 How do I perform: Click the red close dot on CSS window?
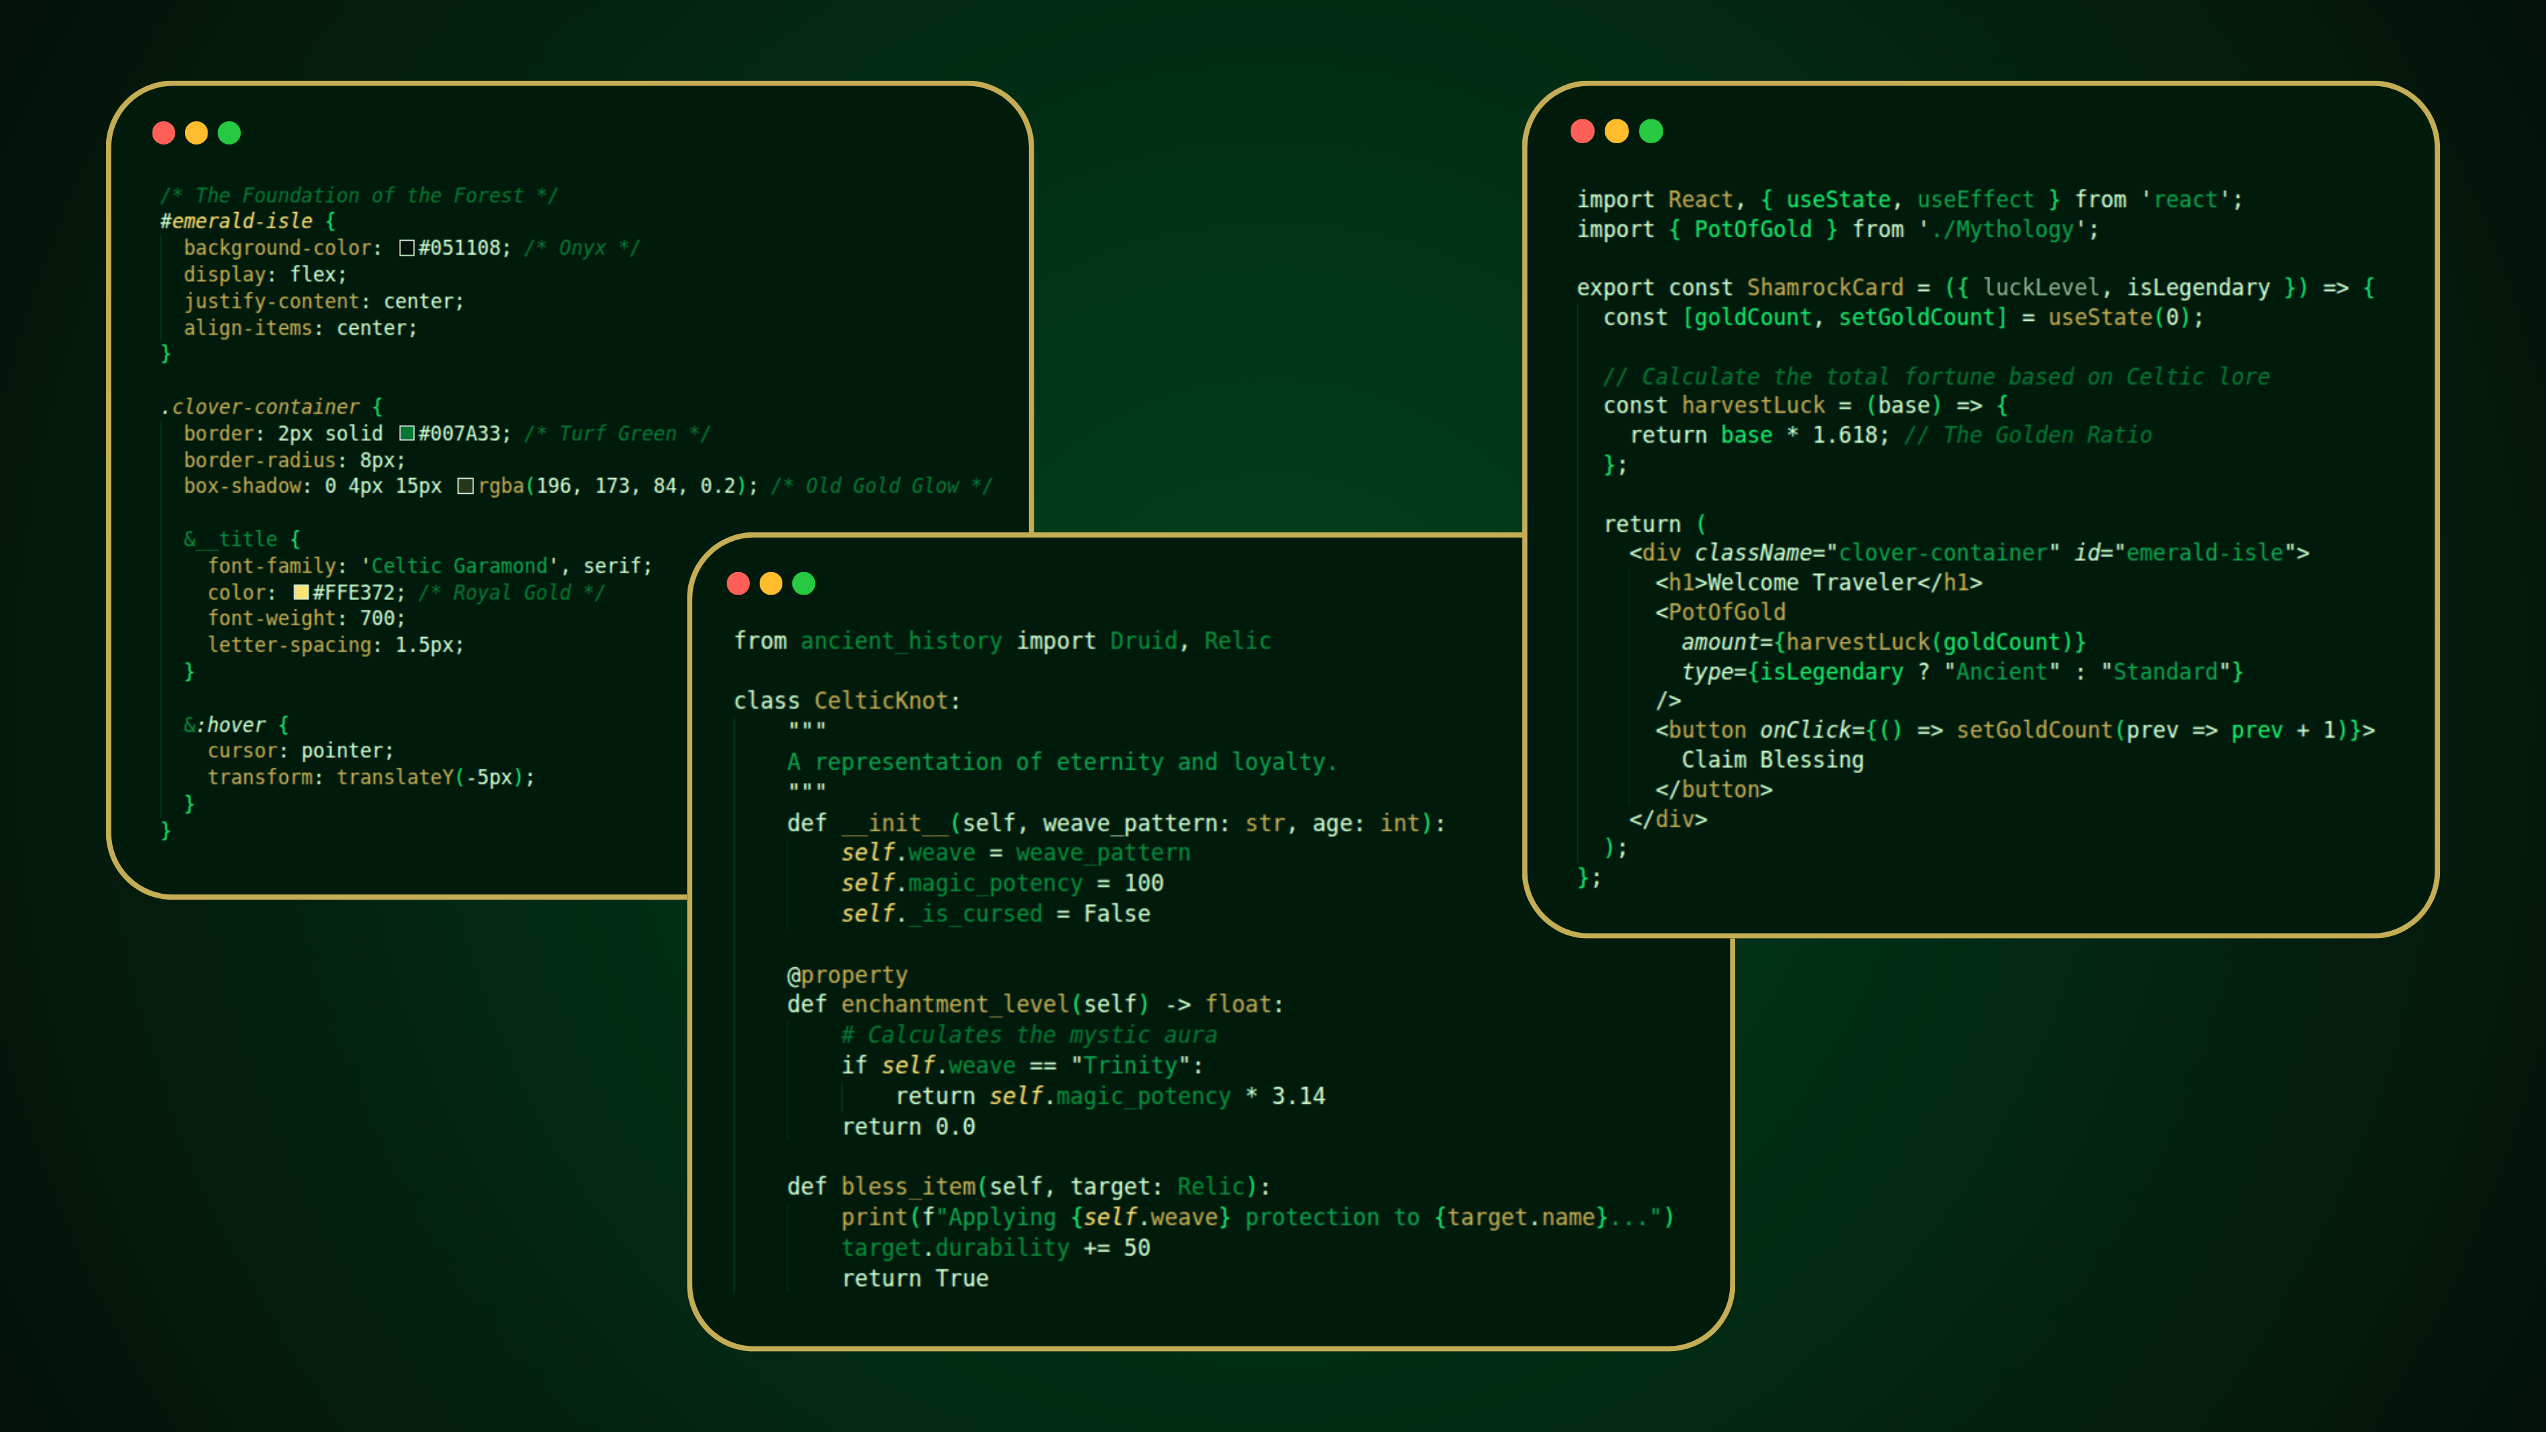(164, 133)
